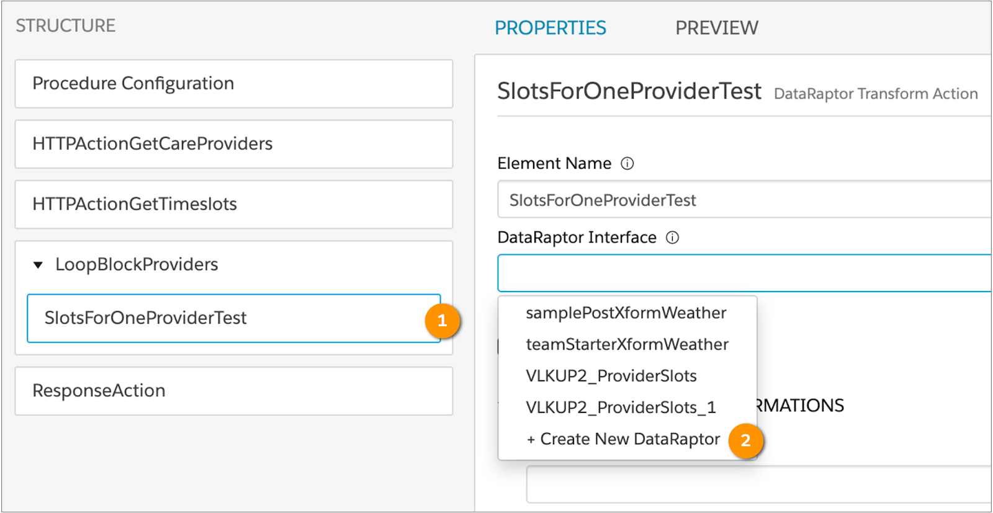Switch to the PROPERTIES tab

[550, 28]
